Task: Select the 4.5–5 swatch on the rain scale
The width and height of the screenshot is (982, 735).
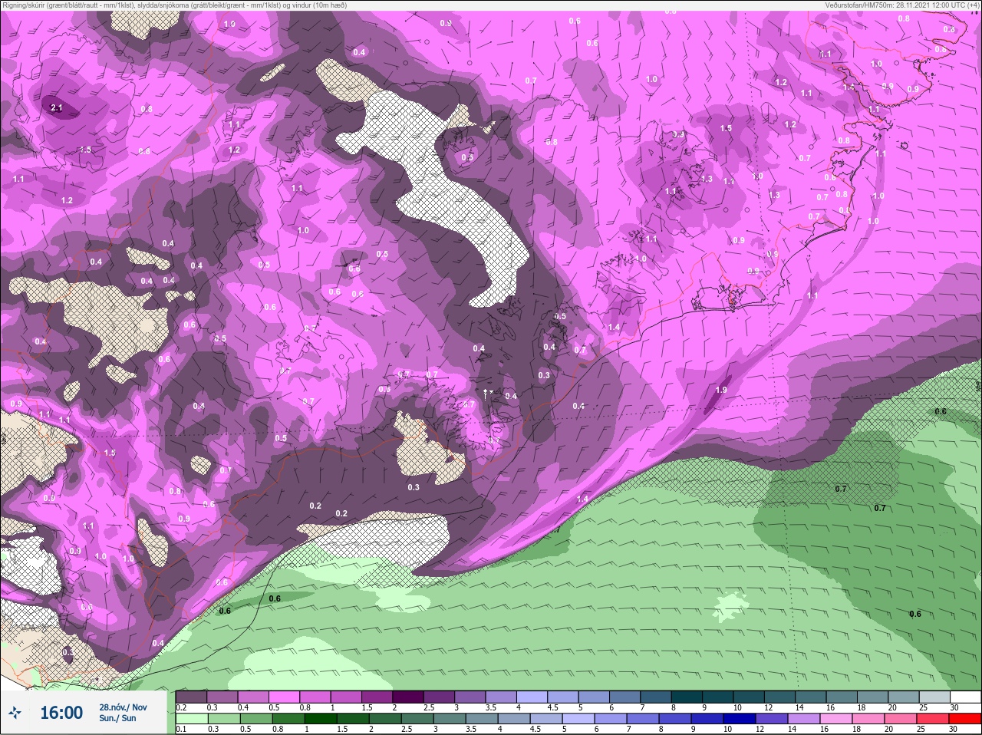Action: click(x=546, y=719)
